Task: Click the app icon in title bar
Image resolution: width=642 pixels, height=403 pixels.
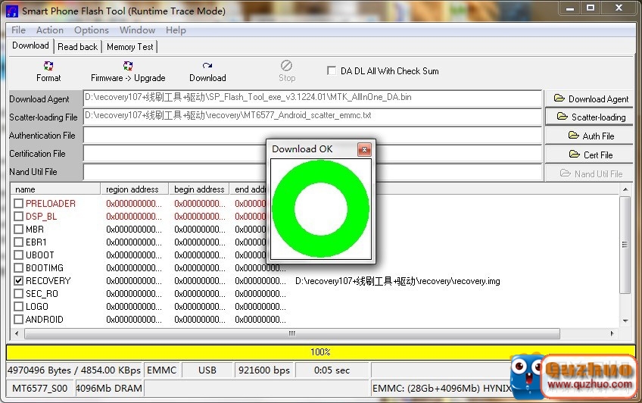Action: point(12,11)
